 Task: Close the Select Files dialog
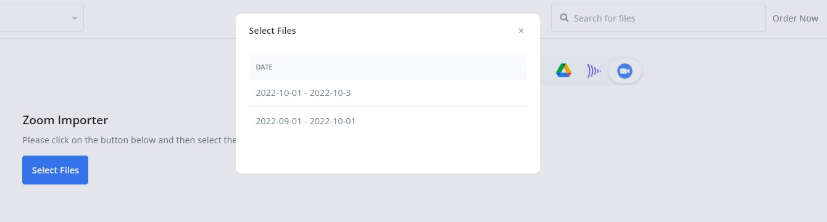(x=521, y=31)
